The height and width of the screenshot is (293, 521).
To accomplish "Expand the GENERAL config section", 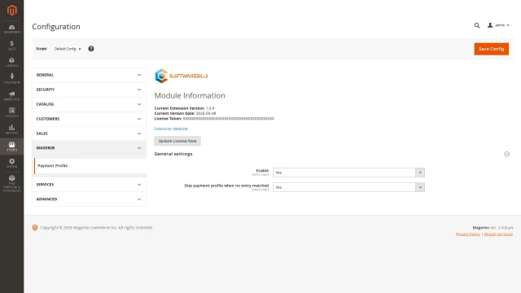I will point(89,75).
